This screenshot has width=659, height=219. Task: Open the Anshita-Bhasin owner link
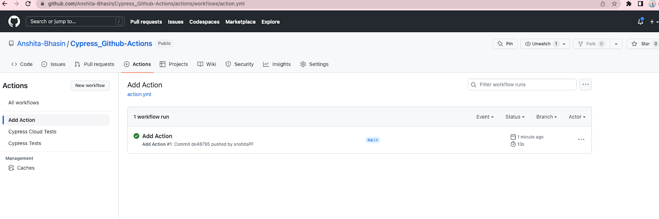click(x=41, y=44)
